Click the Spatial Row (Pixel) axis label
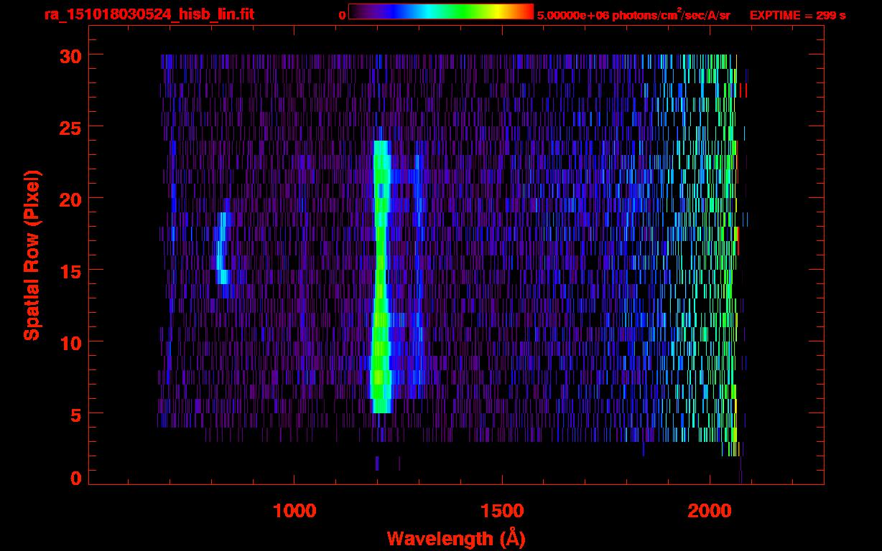The height and width of the screenshot is (551, 882). pyautogui.click(x=32, y=255)
